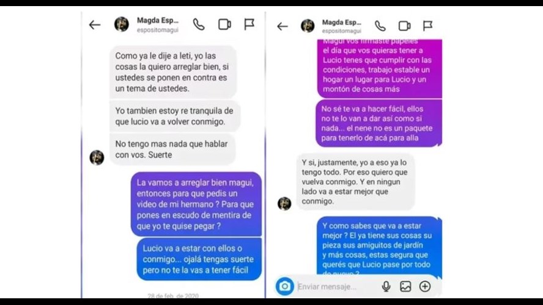Screen dimensions: 543x305
Task: Tap the flag icon in right chat
Action: coord(427,26)
